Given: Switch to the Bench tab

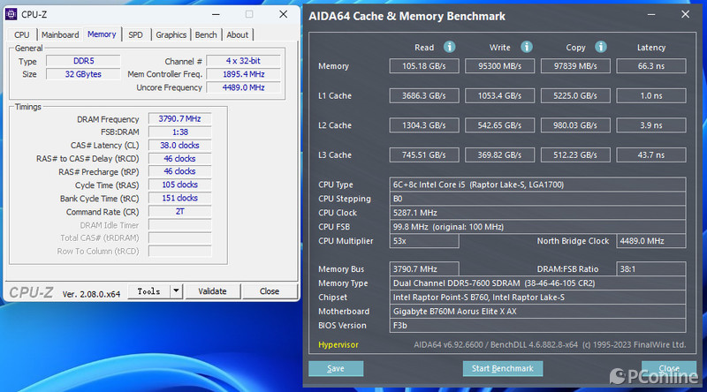Looking at the screenshot, I should [206, 34].
